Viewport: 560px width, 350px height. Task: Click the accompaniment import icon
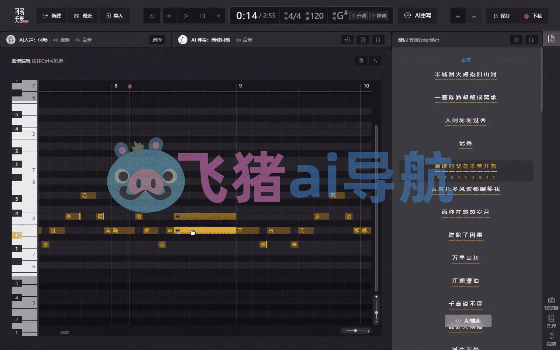(x=363, y=40)
